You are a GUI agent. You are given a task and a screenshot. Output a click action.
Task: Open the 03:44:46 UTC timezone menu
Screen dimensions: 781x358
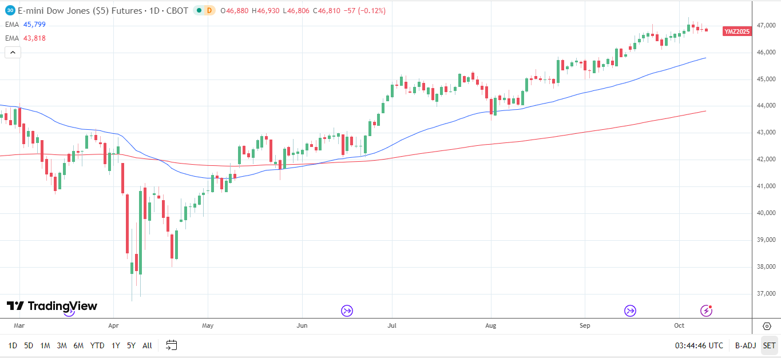(699, 345)
